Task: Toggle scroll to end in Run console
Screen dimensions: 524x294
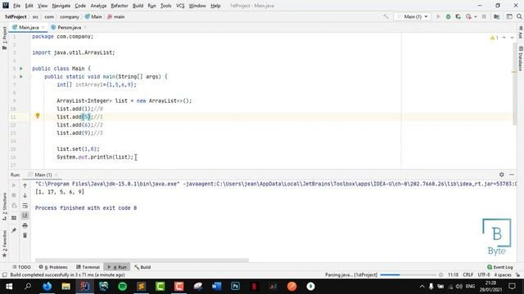Action: coord(25,216)
